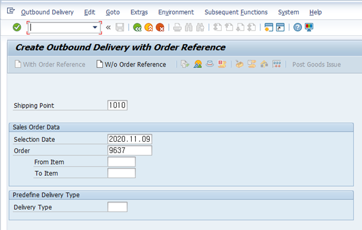The image size is (362, 230).
Task: Click the Customize Local Layout monitor icon
Action: click(x=309, y=28)
